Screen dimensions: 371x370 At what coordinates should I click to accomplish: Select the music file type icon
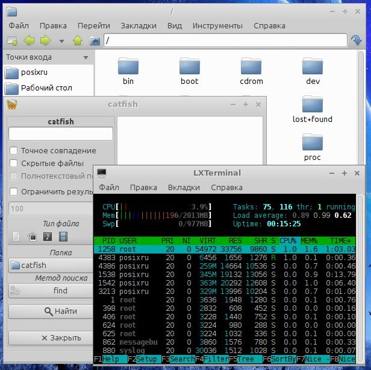point(48,237)
